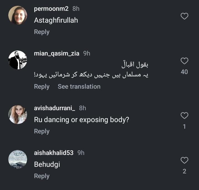This screenshot has width=199, height=190.
Task: Reply to mian_qasim_zia's Urdu comment
Action: [42, 87]
